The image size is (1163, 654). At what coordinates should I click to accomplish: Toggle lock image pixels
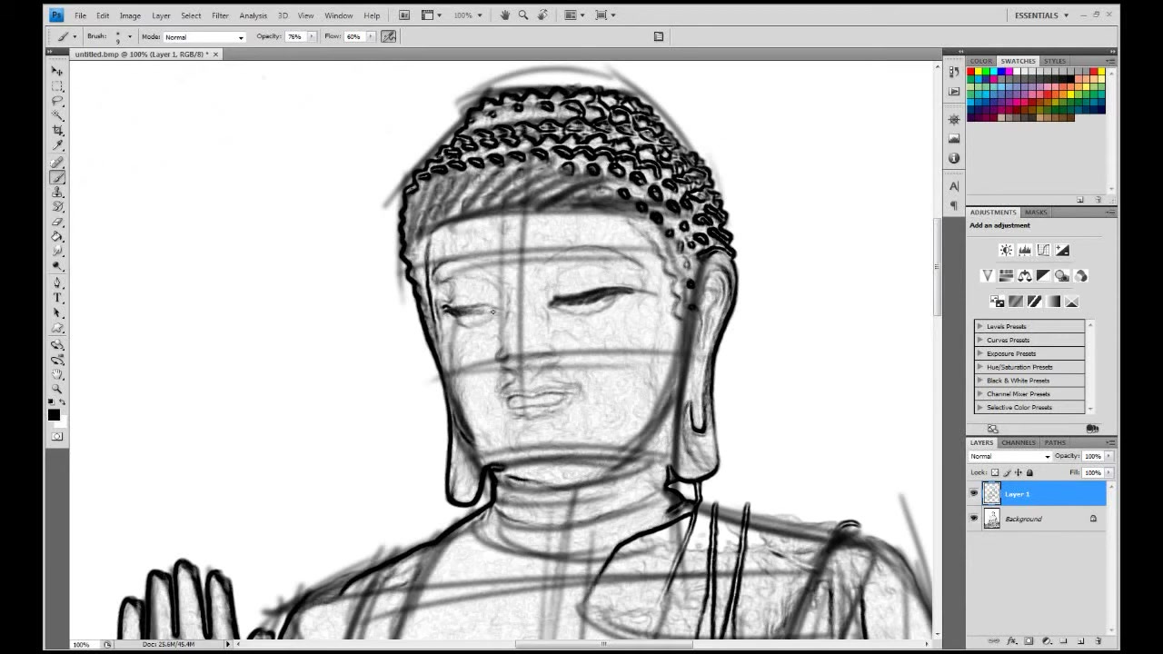coord(1007,472)
